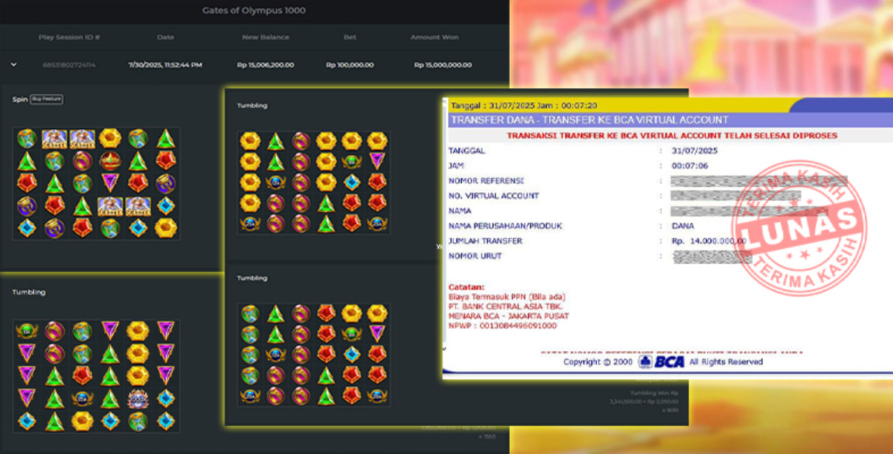Image resolution: width=893 pixels, height=454 pixels.
Task: Expand the play session row chevron
Action: pos(13,65)
